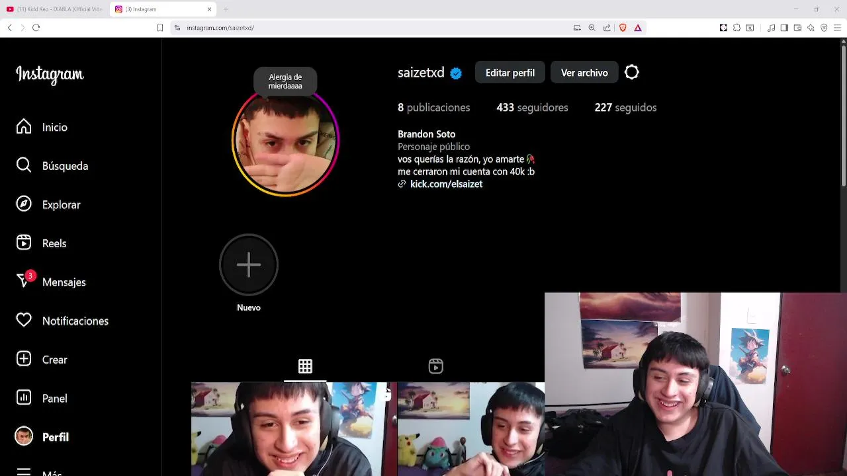
Task: Open the Brave Shields lion icon
Action: point(623,28)
